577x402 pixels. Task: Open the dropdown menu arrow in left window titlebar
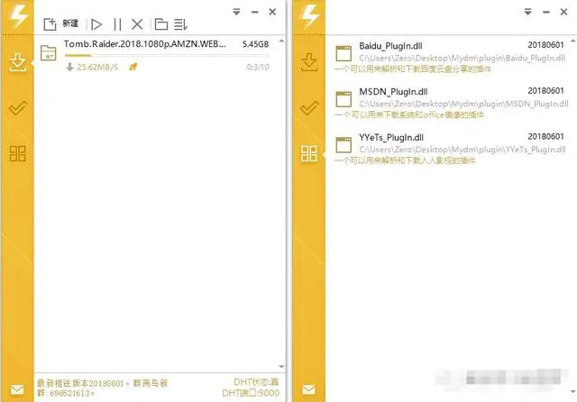pos(236,12)
